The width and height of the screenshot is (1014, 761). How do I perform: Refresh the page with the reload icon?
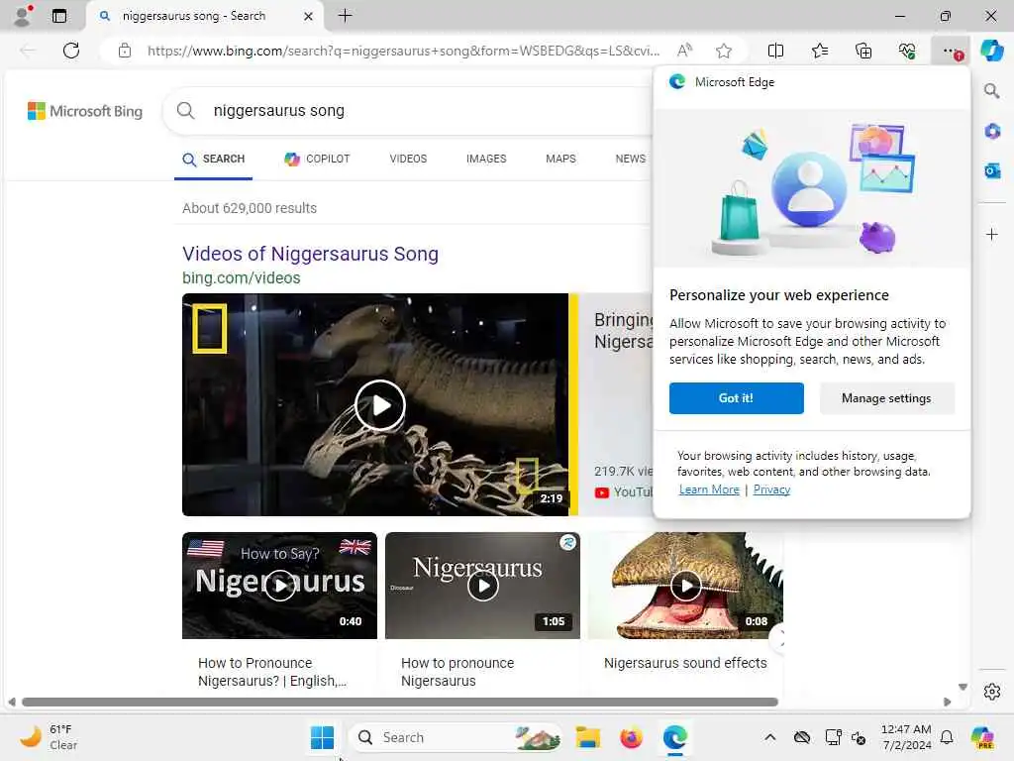coord(71,51)
